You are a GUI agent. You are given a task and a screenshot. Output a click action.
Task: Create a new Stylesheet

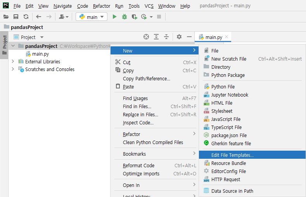click(x=252, y=111)
